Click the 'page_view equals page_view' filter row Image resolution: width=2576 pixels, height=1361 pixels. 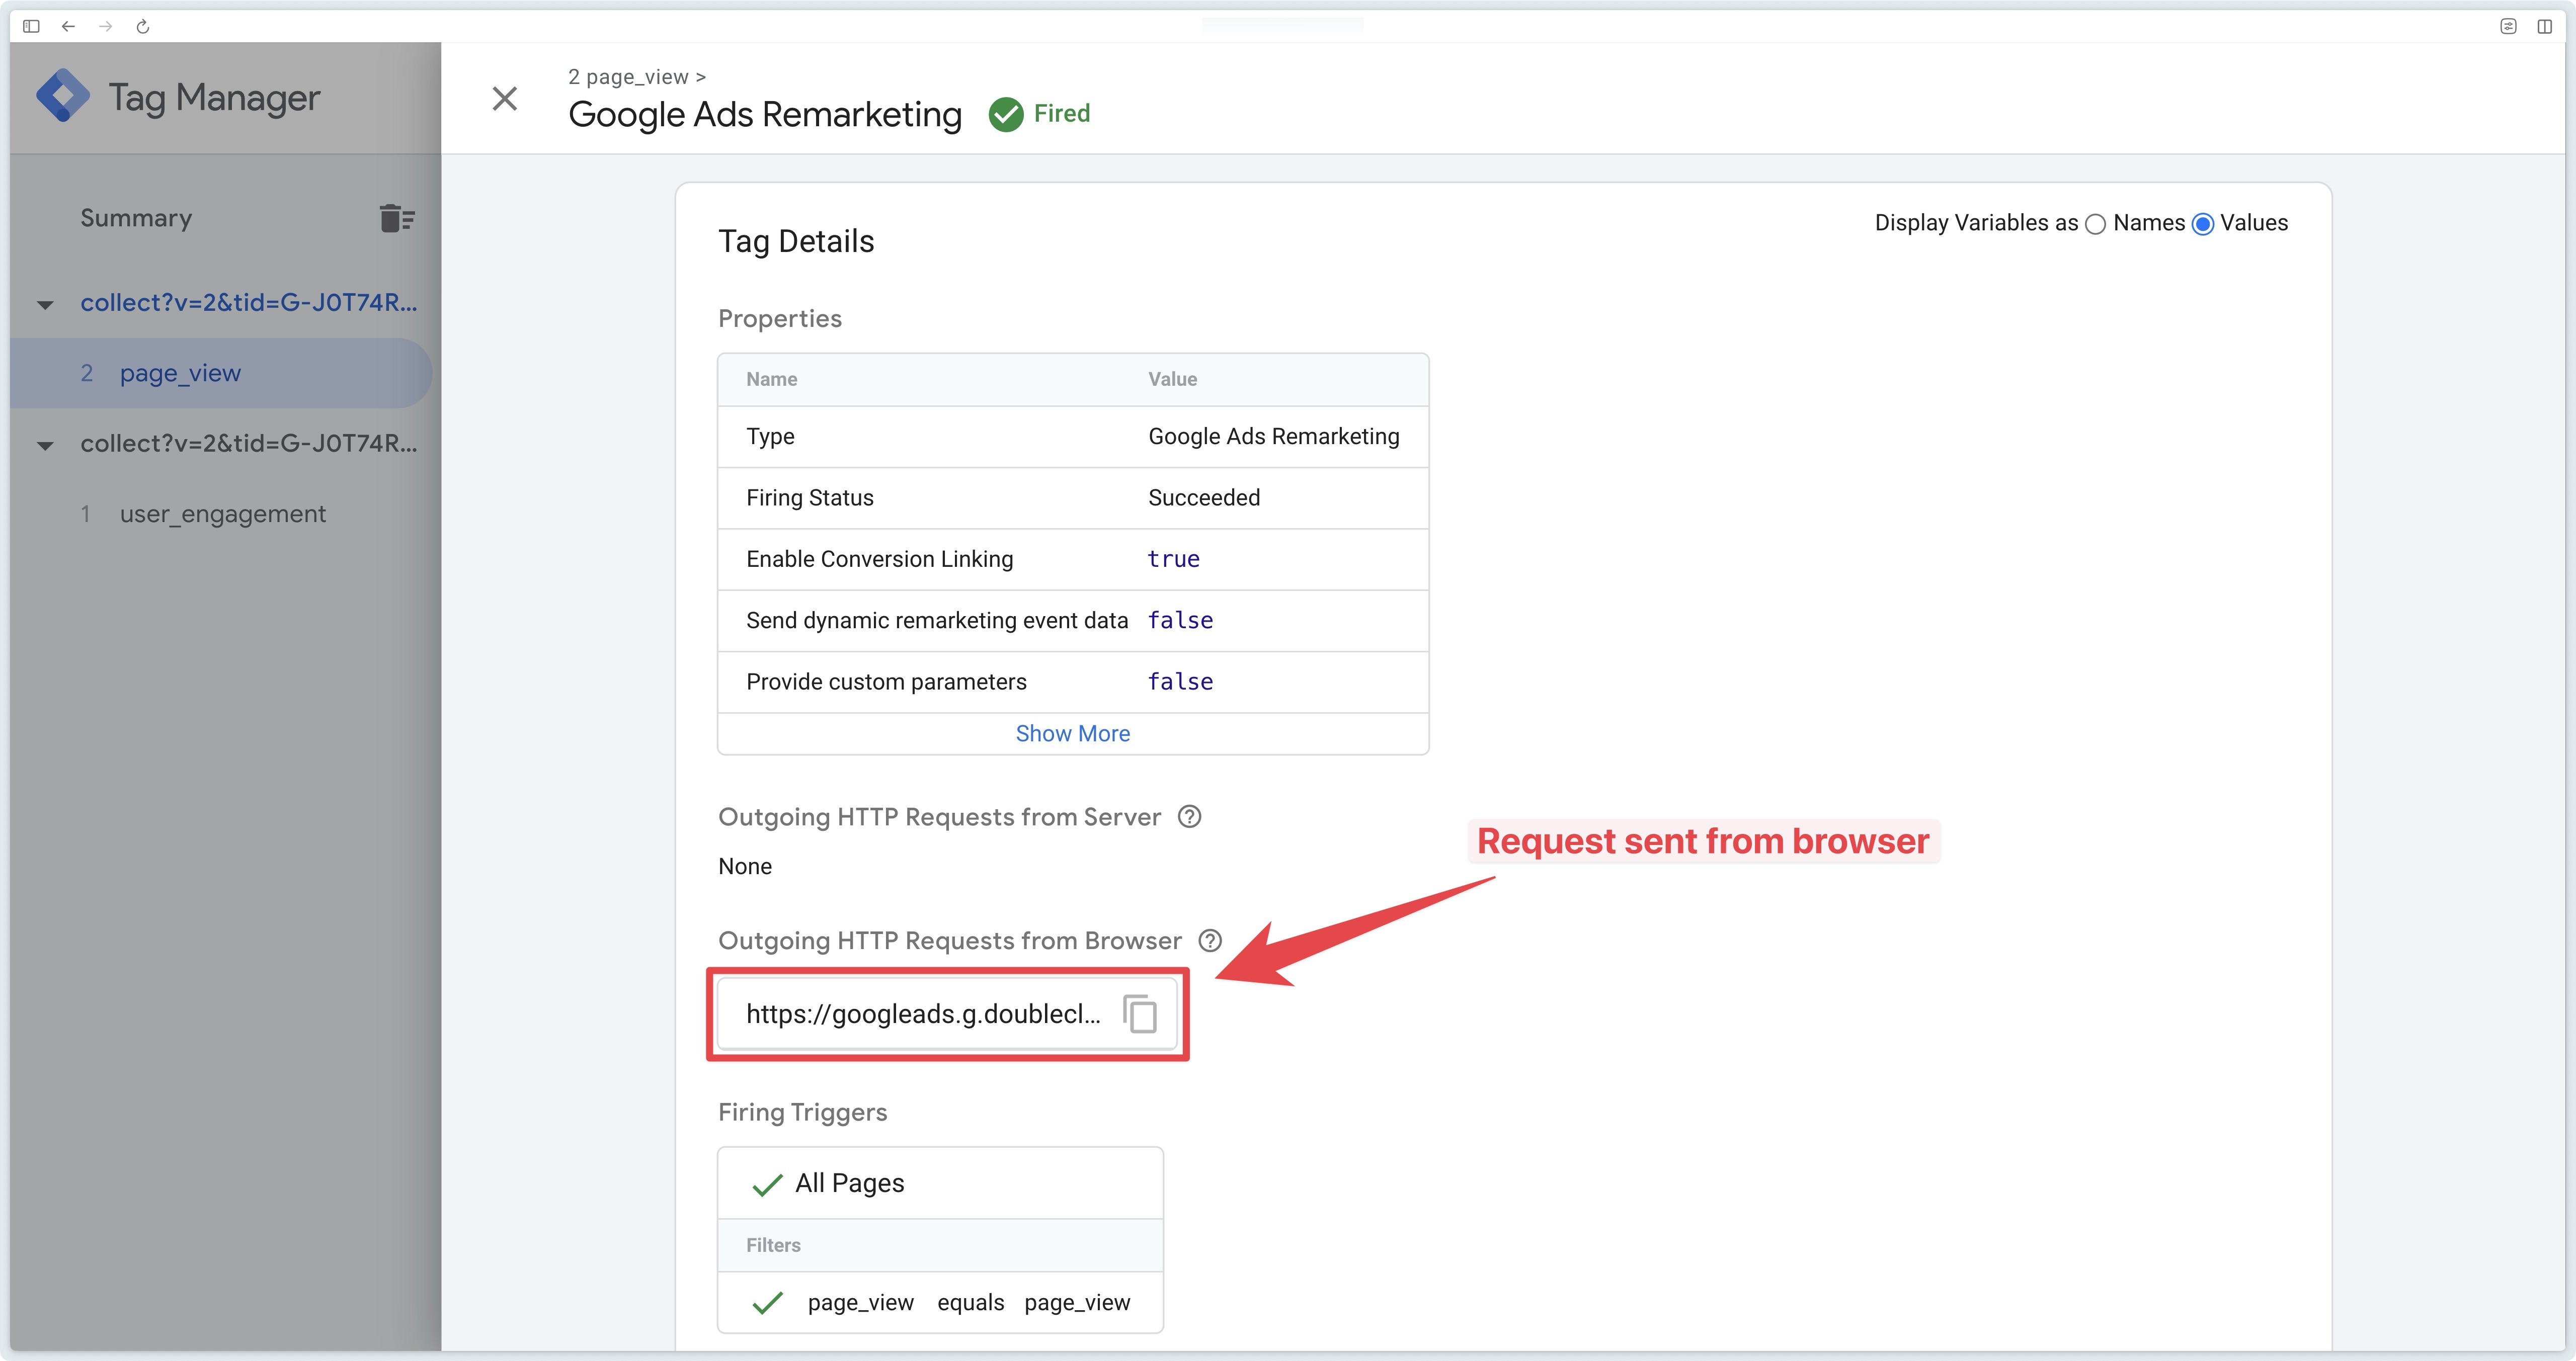(940, 1302)
